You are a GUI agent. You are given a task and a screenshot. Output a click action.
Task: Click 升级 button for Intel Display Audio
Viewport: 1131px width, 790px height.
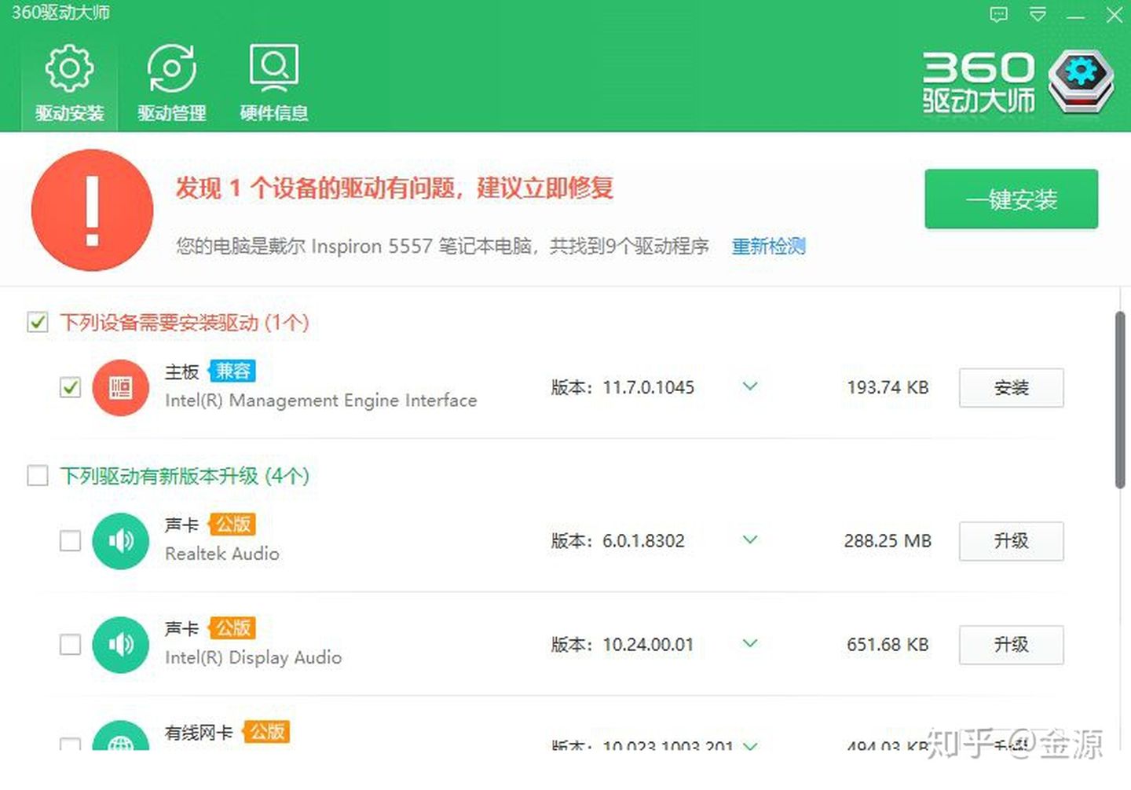[x=1011, y=645]
